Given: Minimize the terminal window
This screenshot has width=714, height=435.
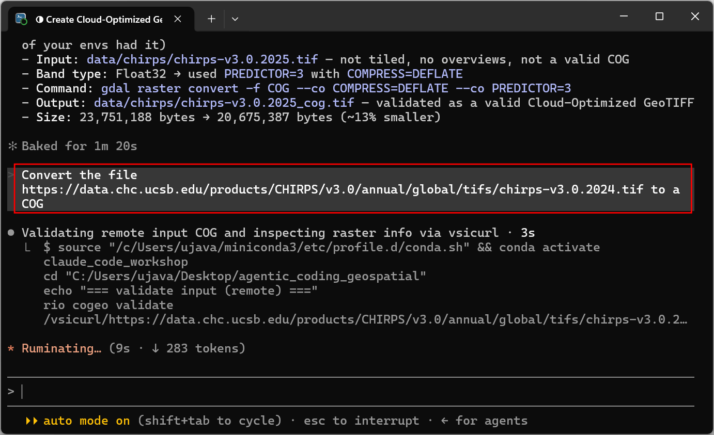Looking at the screenshot, I should [x=624, y=17].
